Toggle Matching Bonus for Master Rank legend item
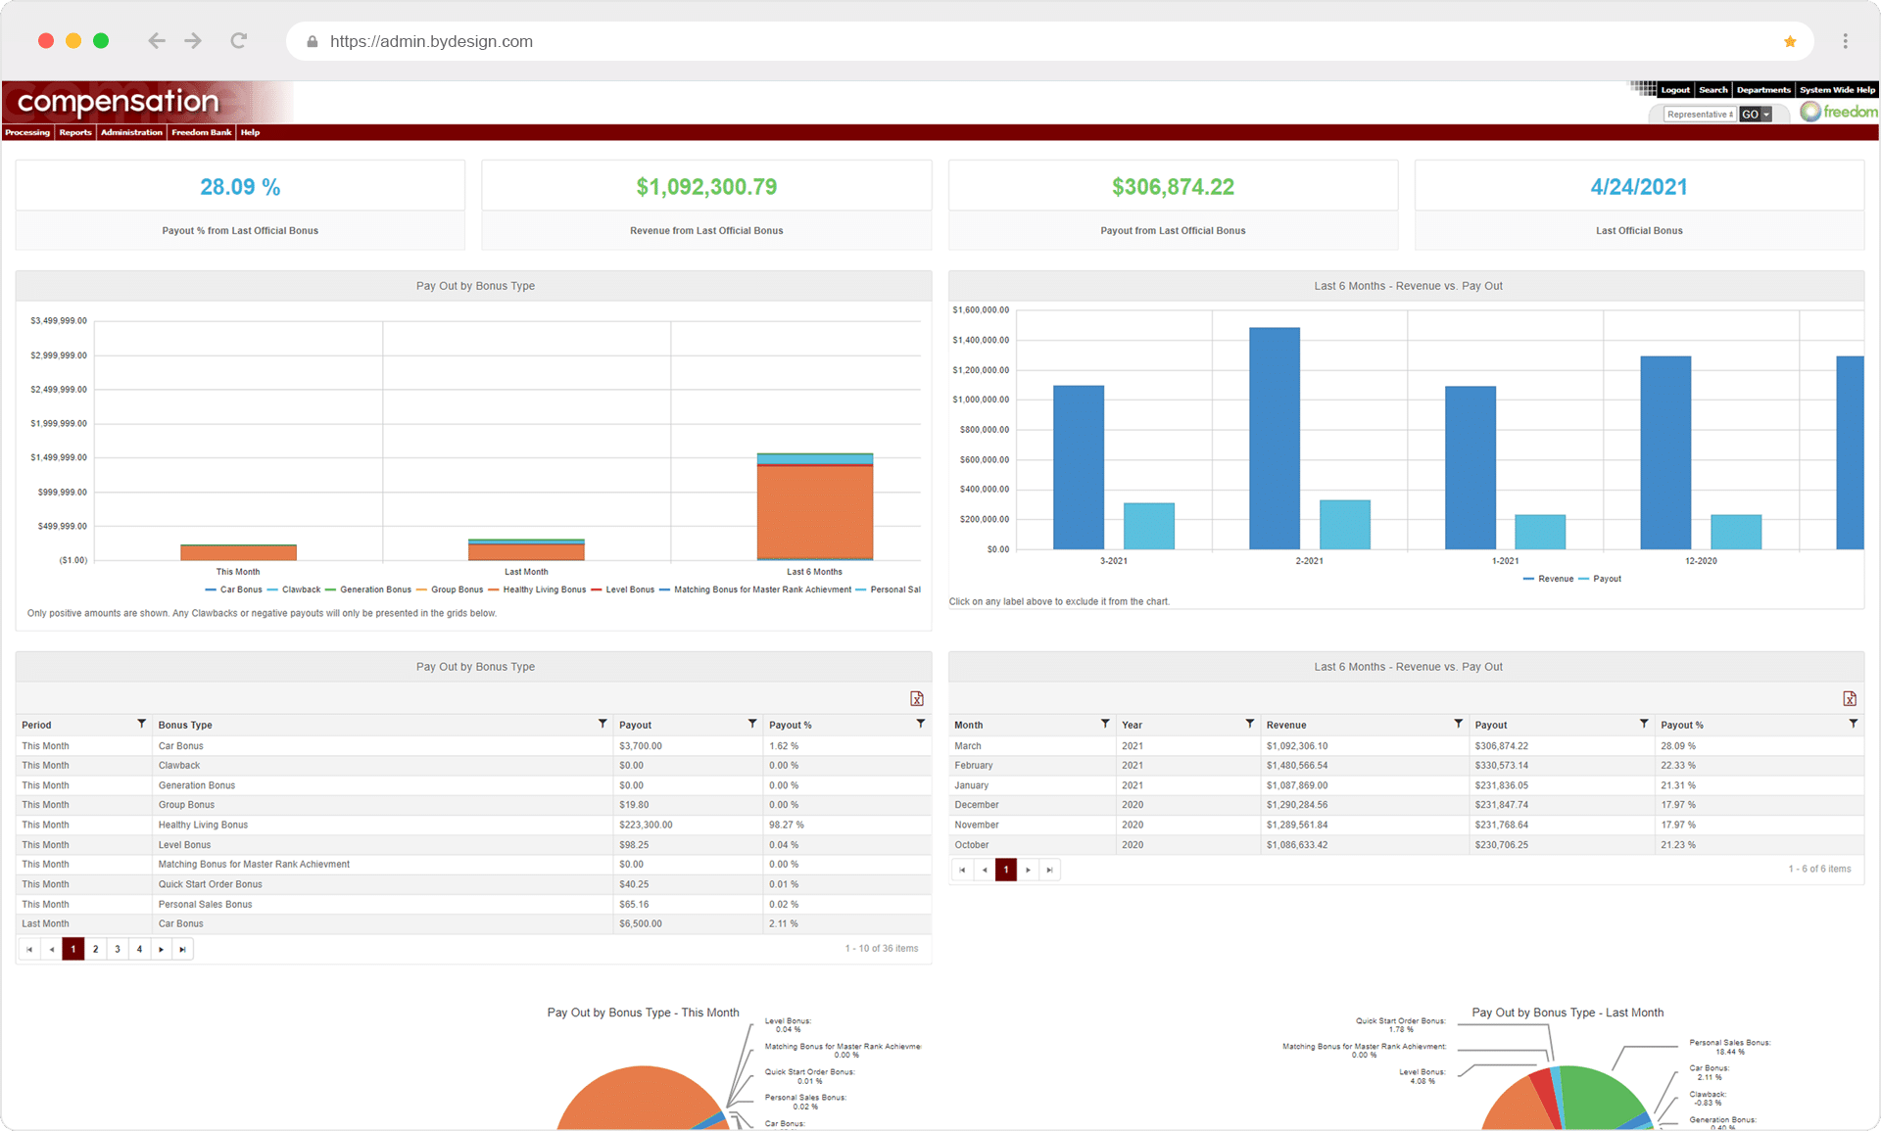 (x=755, y=589)
